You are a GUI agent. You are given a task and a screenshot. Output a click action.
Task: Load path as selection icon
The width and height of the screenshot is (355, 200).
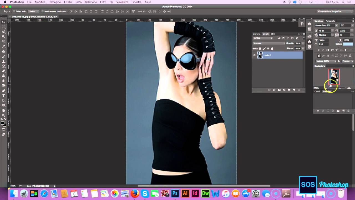pos(328,111)
